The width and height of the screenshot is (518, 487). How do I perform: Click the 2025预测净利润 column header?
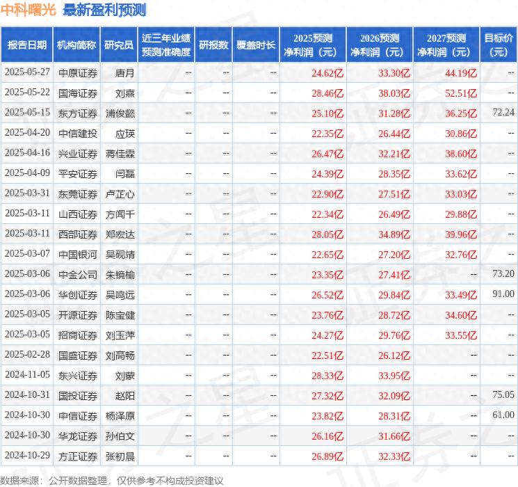pyautogui.click(x=313, y=45)
